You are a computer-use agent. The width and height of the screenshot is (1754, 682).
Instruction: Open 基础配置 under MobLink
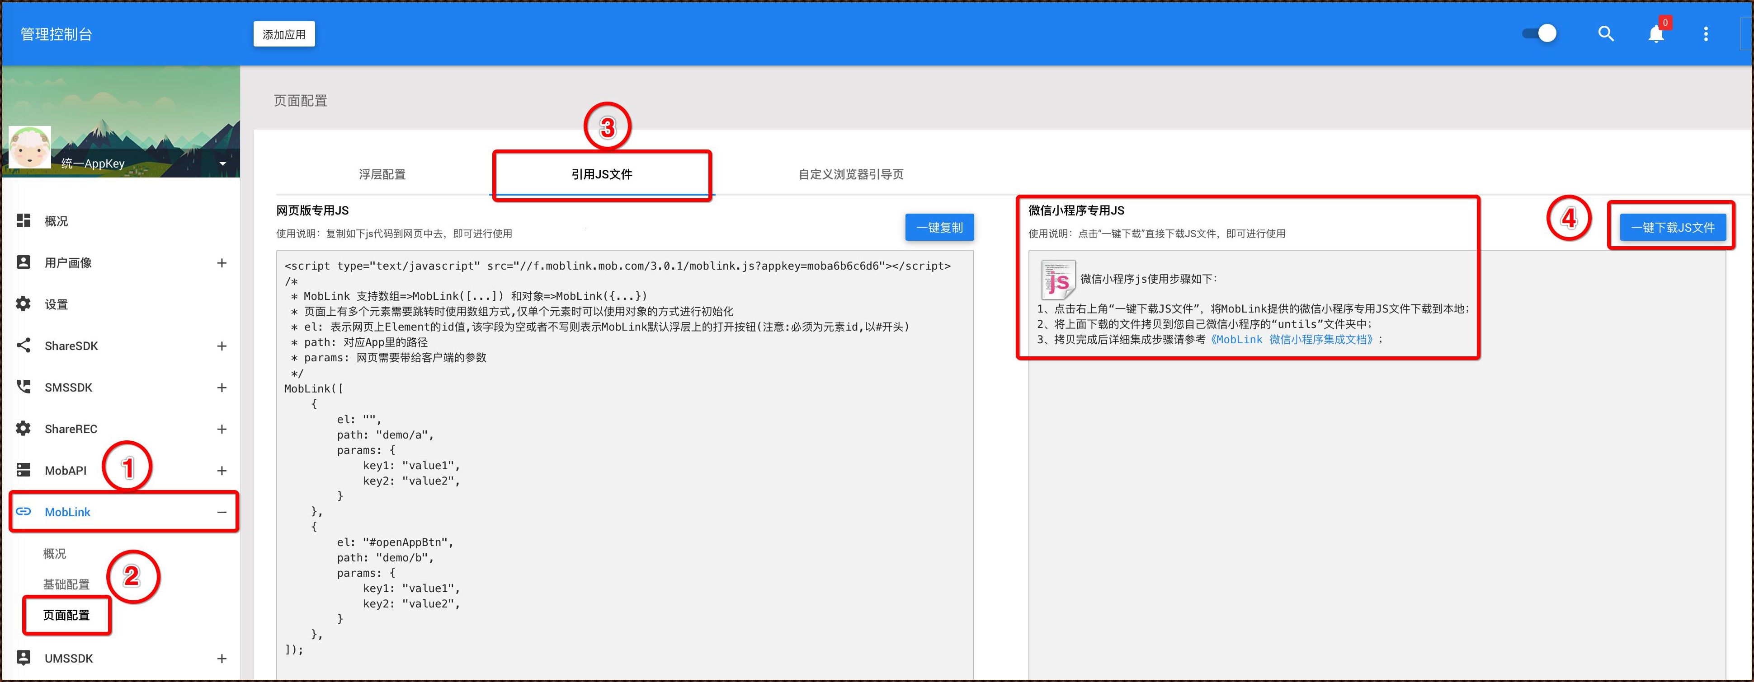pos(66,584)
